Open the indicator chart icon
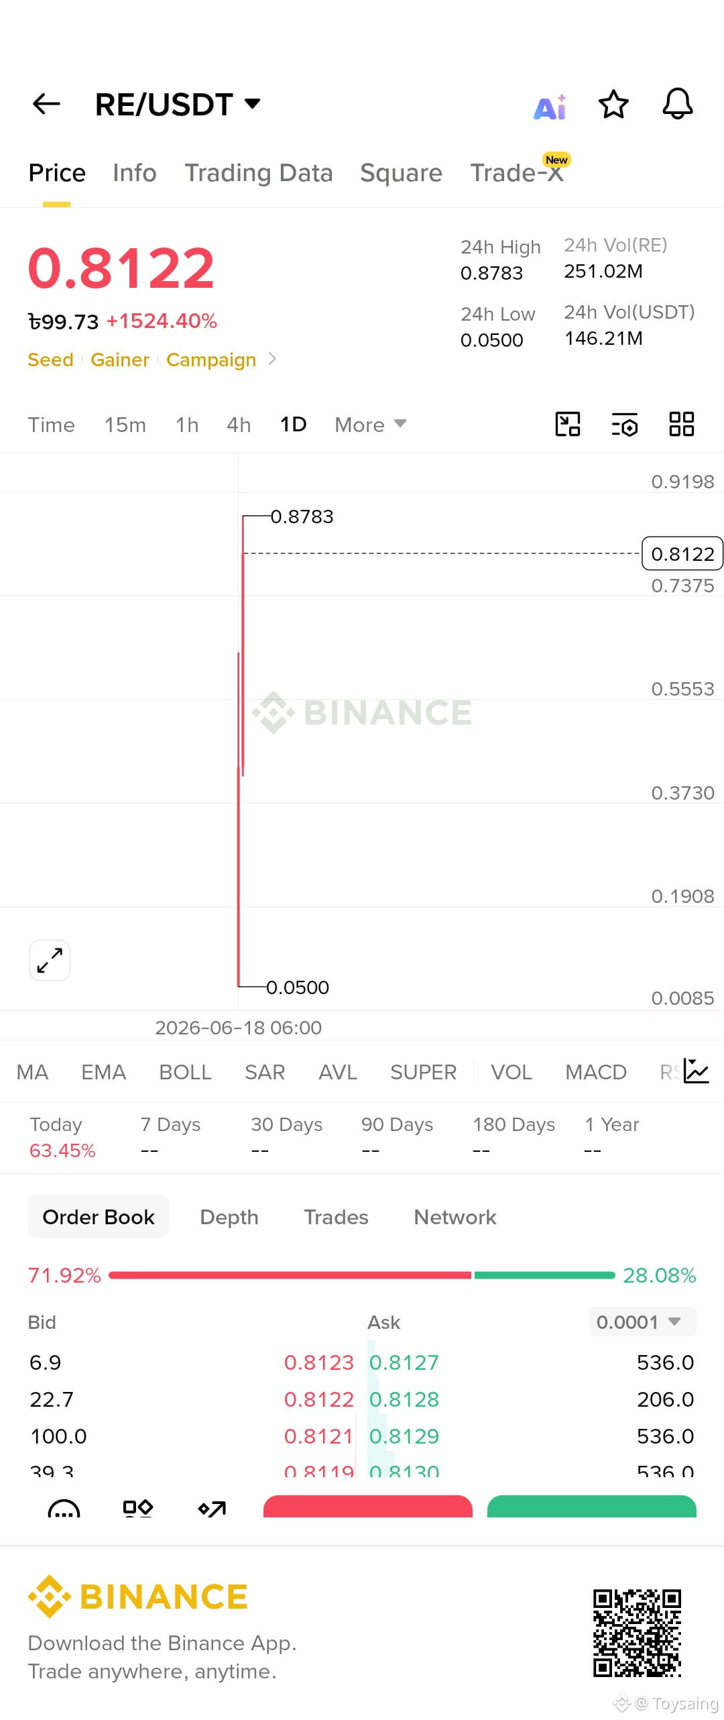 (x=697, y=1071)
